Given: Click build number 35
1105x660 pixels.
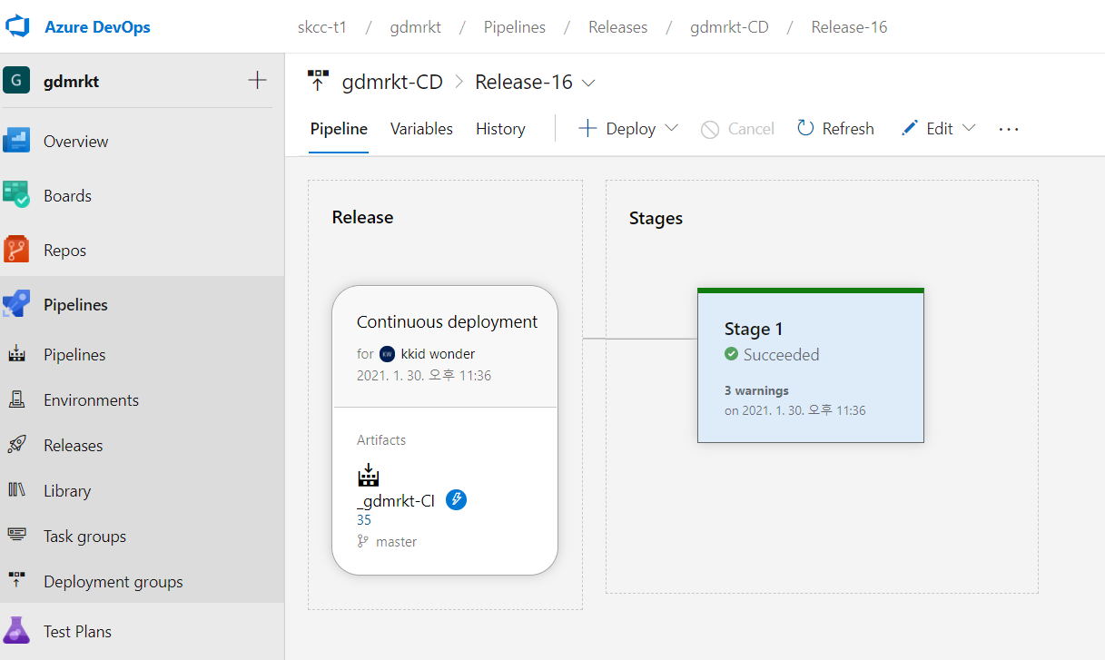Looking at the screenshot, I should coord(364,520).
